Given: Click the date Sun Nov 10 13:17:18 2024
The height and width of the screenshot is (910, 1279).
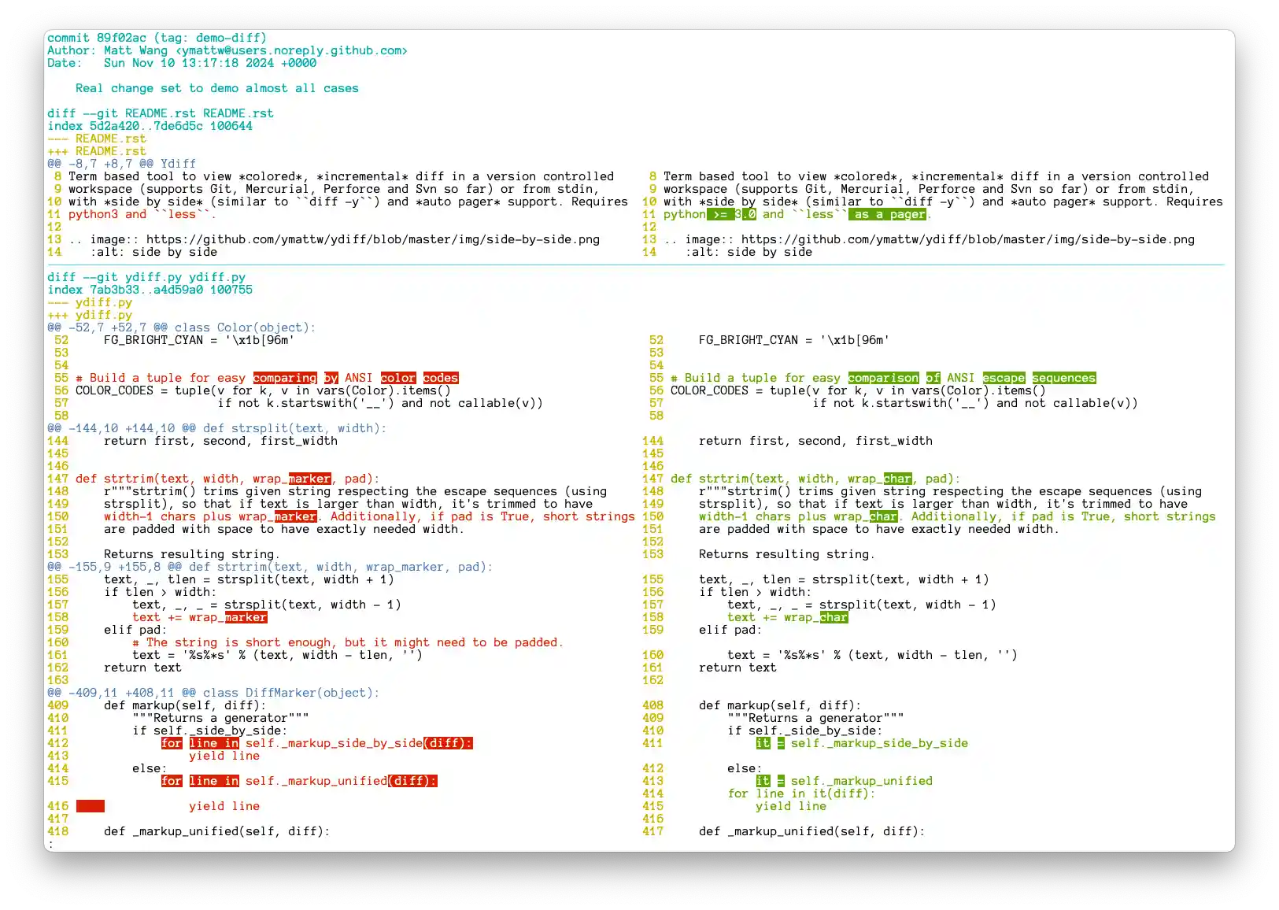Looking at the screenshot, I should click(x=189, y=63).
